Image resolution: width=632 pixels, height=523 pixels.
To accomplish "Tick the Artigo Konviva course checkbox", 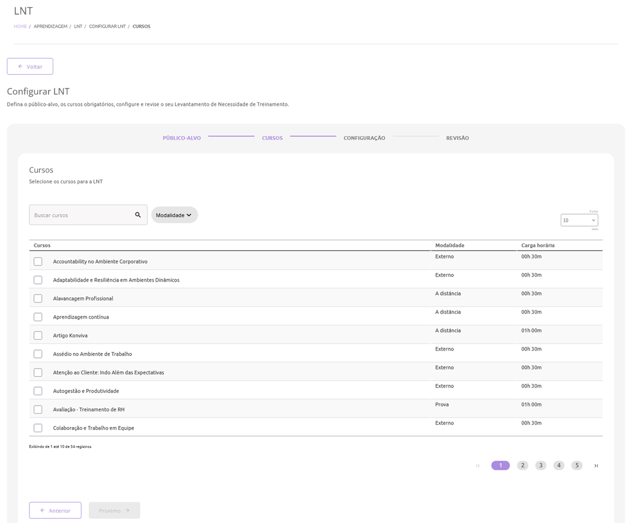I will (38, 336).
